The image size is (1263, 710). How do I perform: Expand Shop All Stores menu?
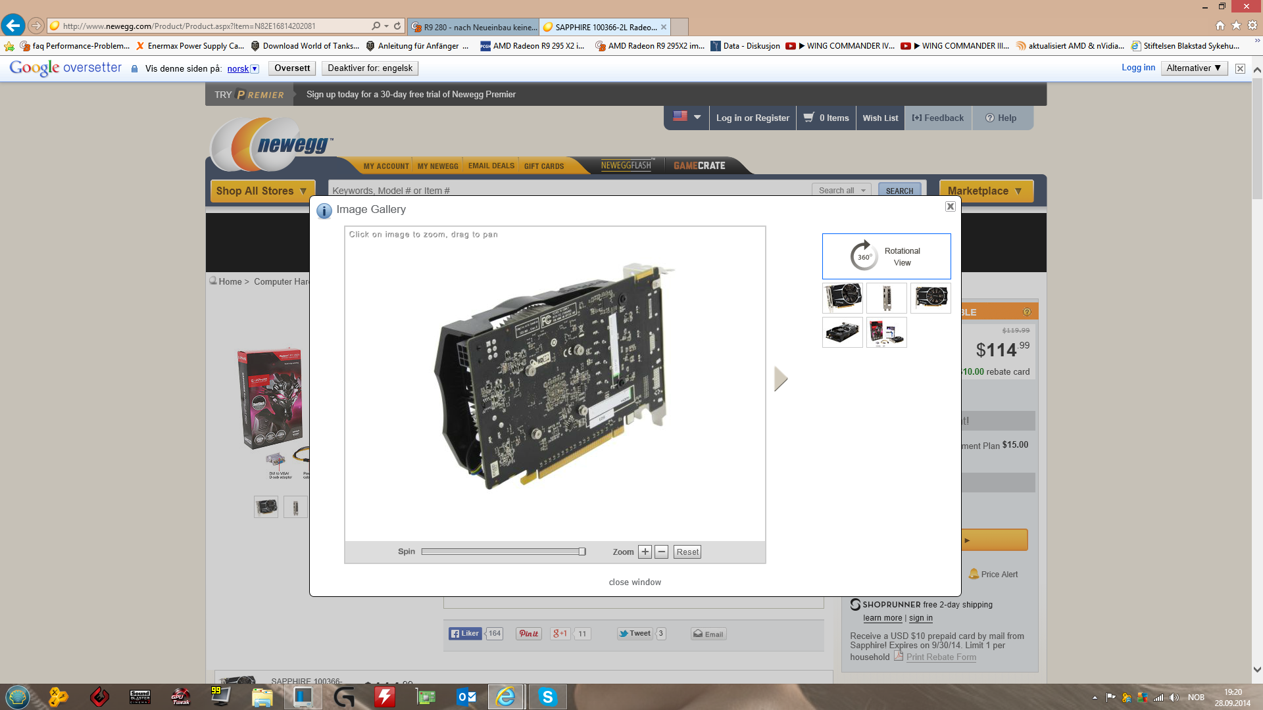click(x=262, y=191)
